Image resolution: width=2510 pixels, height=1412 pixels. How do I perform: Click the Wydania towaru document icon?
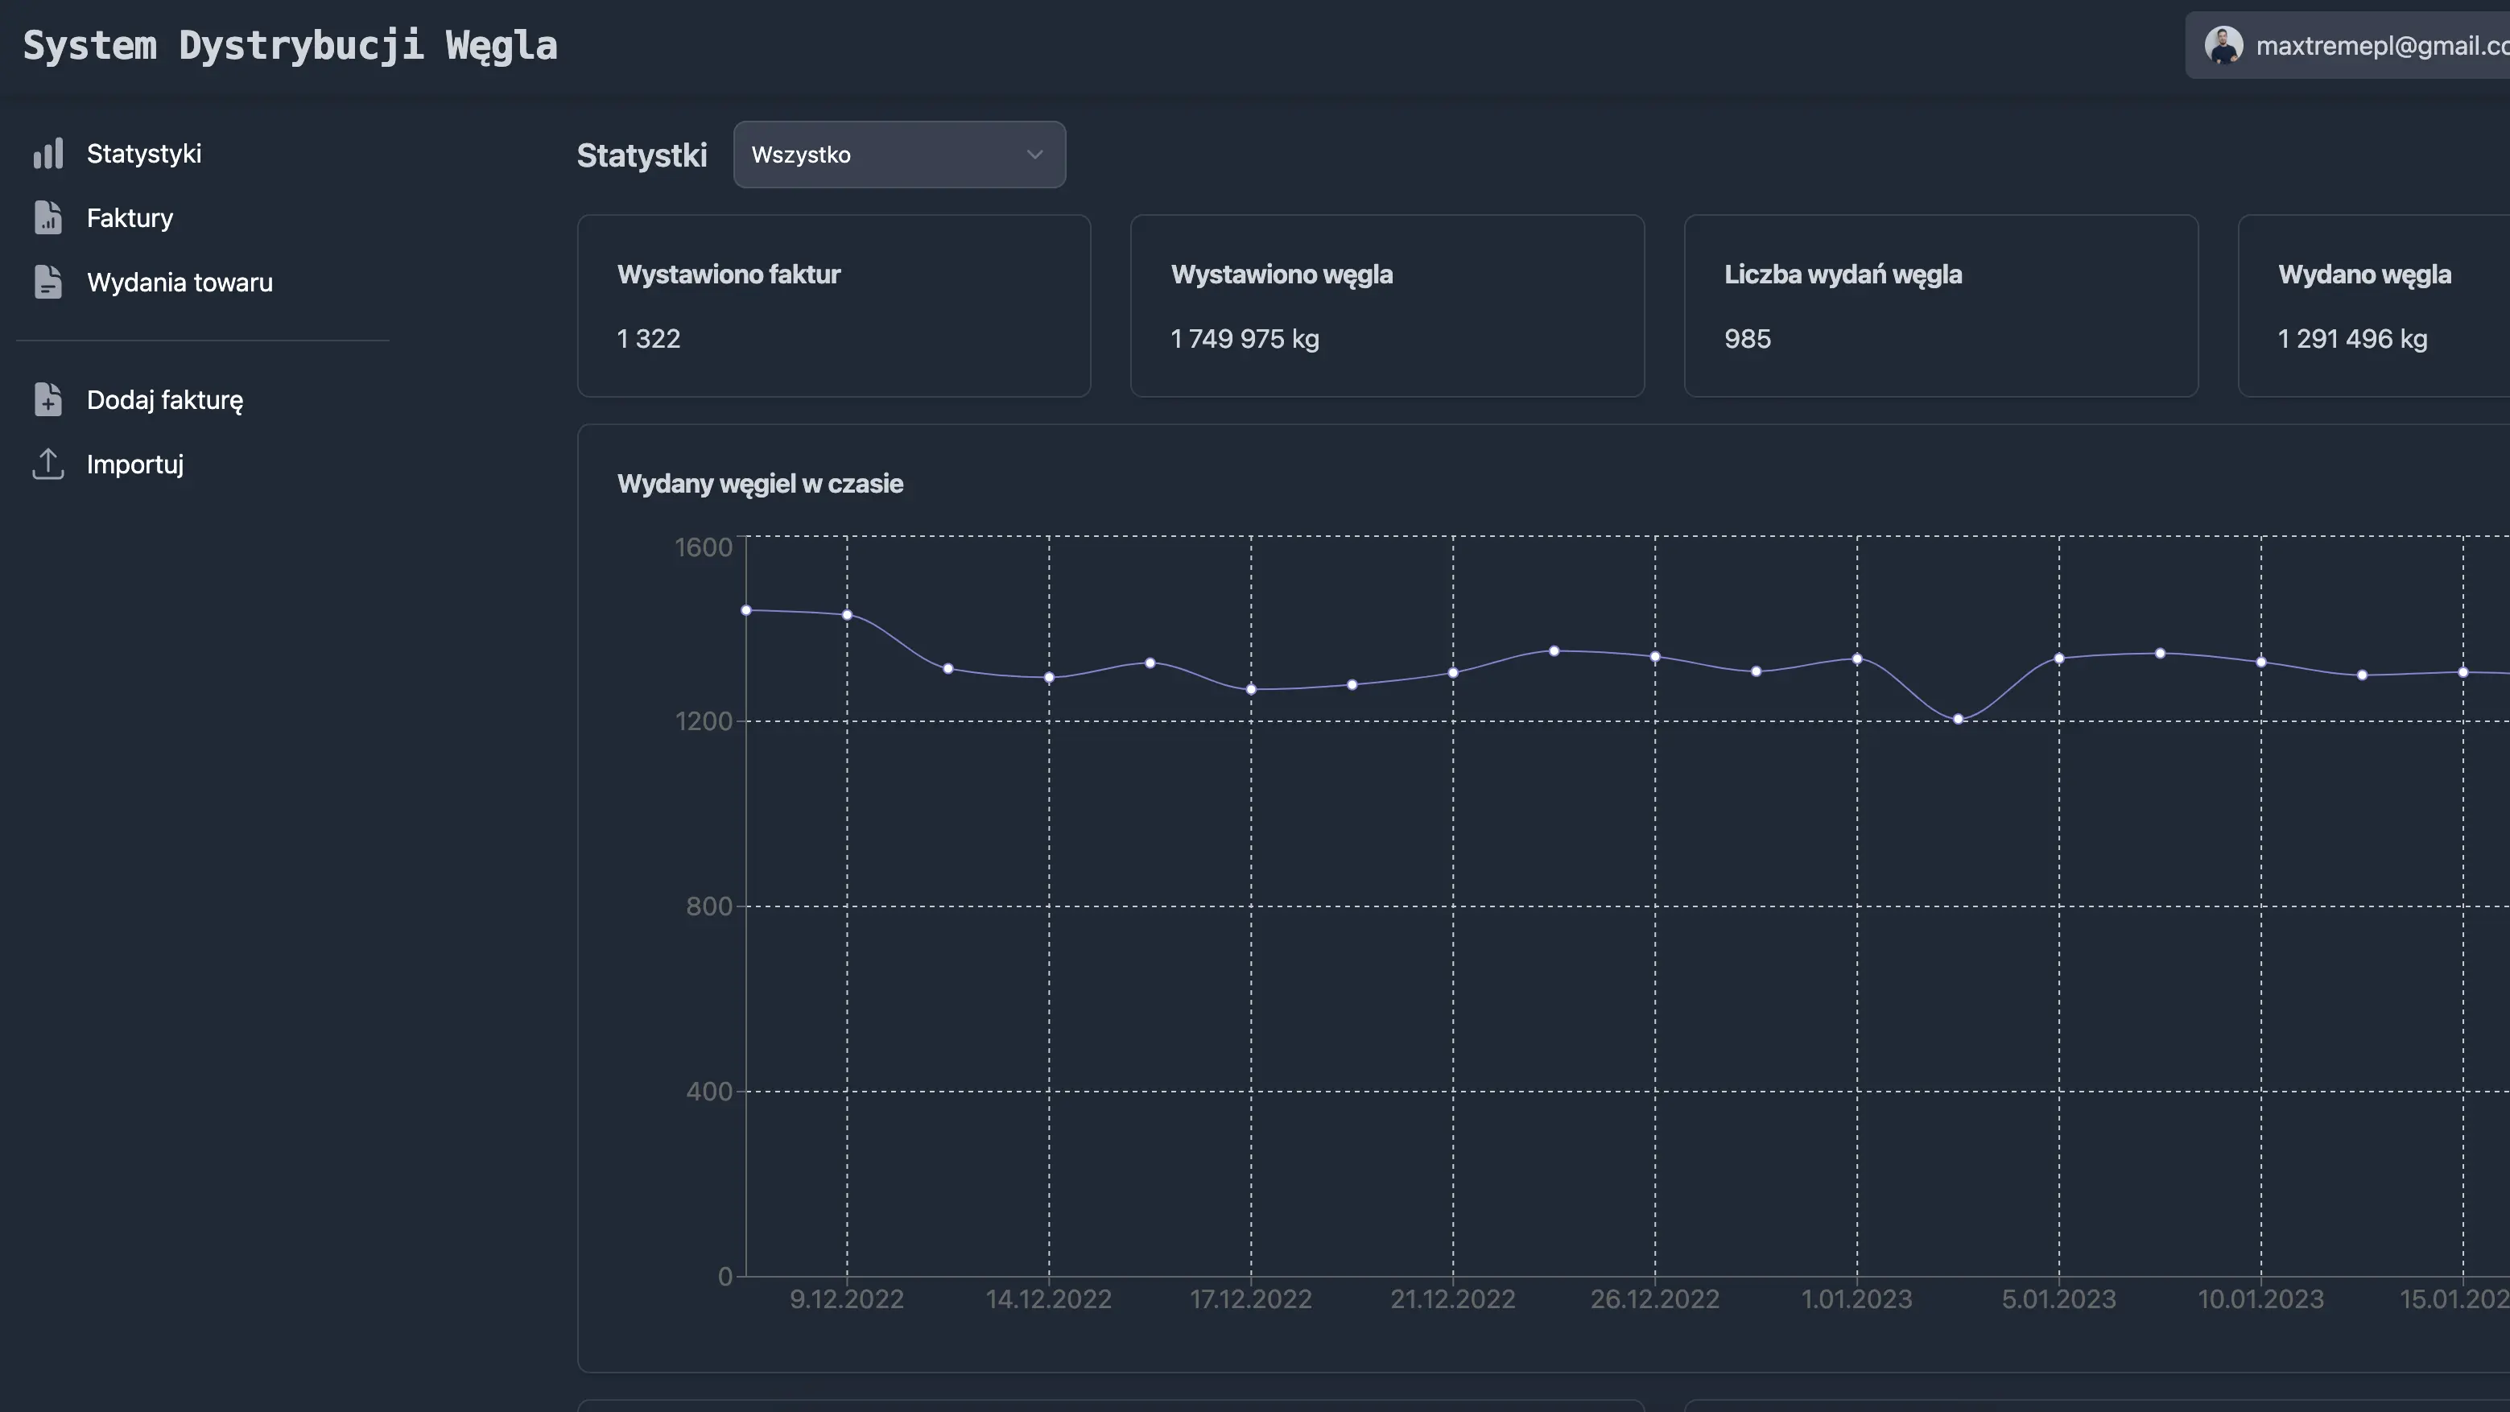[x=47, y=282]
